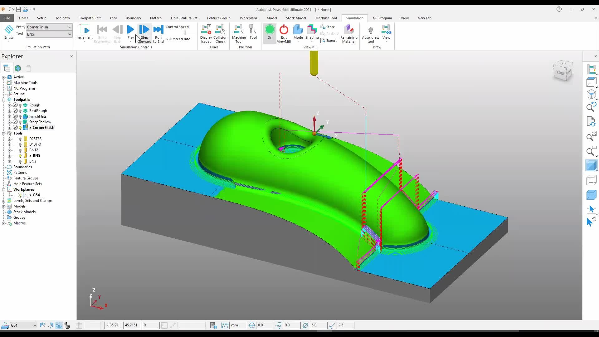Screen dimensions: 599x337
Task: Collapse the Workplanes tree node
Action: click(x=4, y=190)
